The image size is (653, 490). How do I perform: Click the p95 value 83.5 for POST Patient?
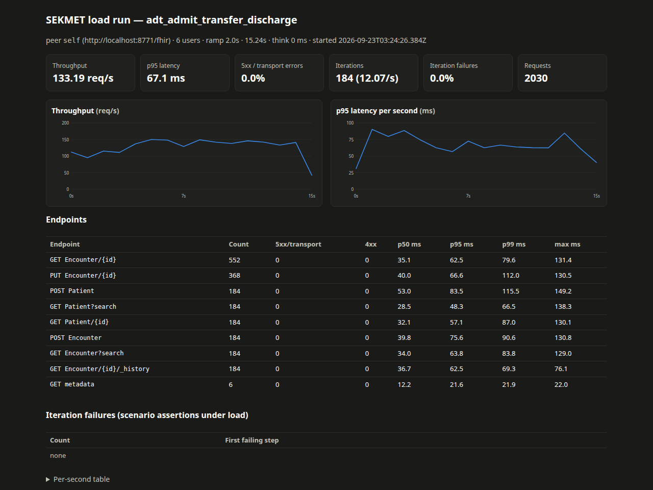click(457, 291)
